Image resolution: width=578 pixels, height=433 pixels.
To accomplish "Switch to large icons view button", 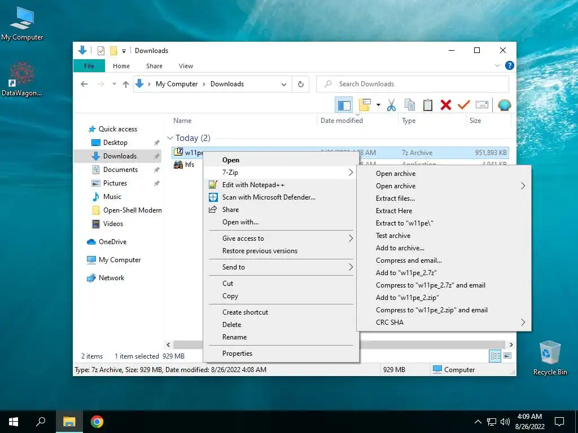I will pyautogui.click(x=507, y=356).
